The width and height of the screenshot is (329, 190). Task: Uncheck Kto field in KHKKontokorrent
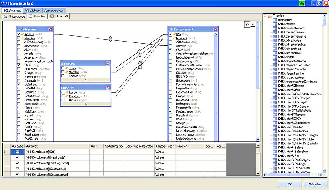(x=170, y=34)
